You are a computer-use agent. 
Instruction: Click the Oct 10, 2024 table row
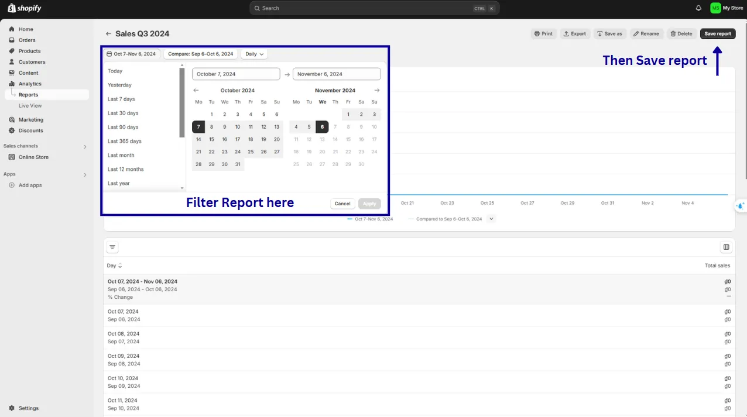[x=419, y=382]
